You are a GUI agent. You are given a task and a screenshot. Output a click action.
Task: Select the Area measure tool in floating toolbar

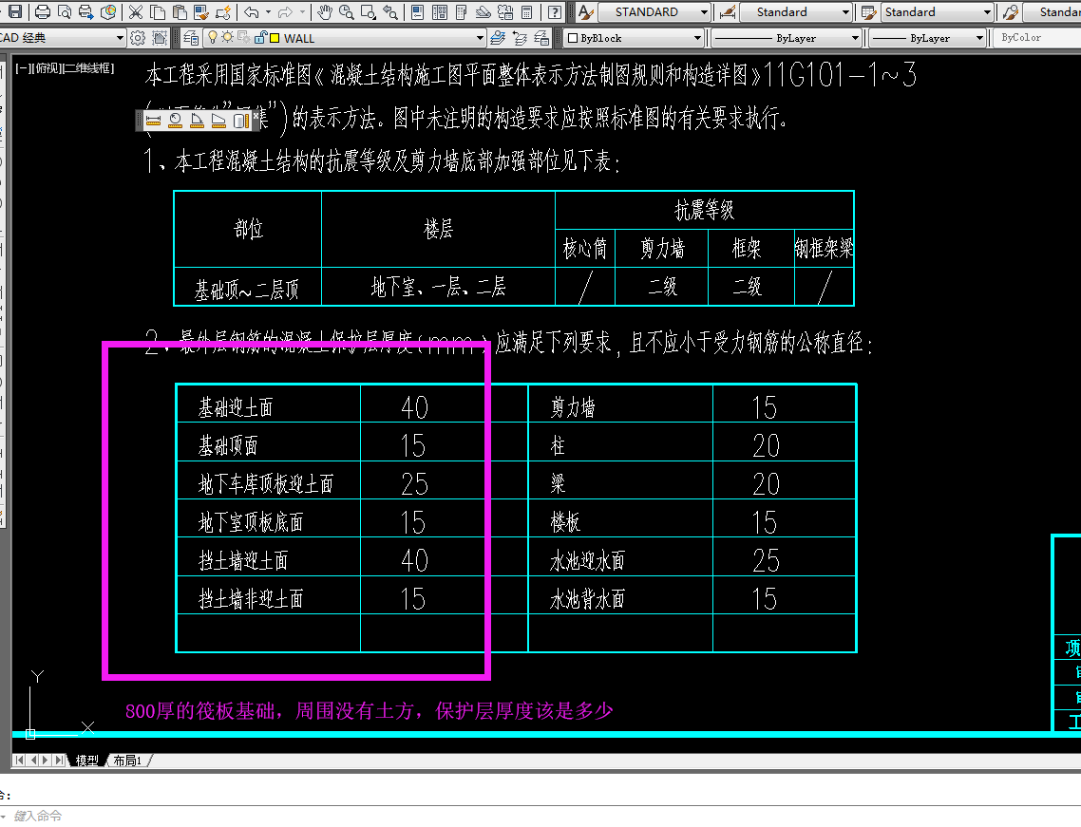tap(218, 121)
